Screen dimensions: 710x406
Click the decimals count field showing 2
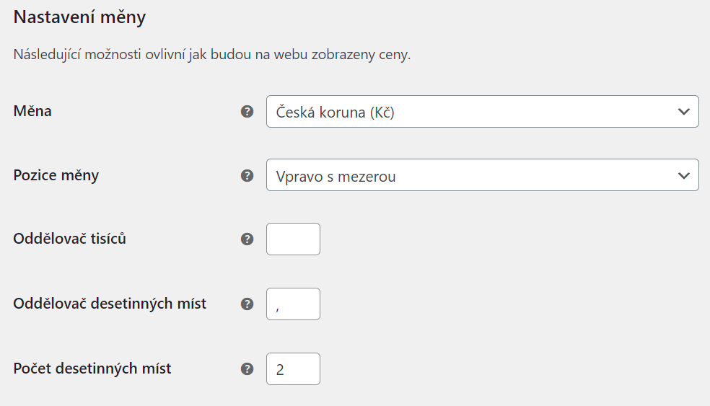click(x=293, y=369)
